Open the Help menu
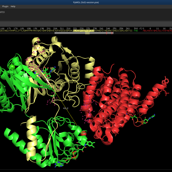This screenshot has width=172, height=172. tap(13, 6)
